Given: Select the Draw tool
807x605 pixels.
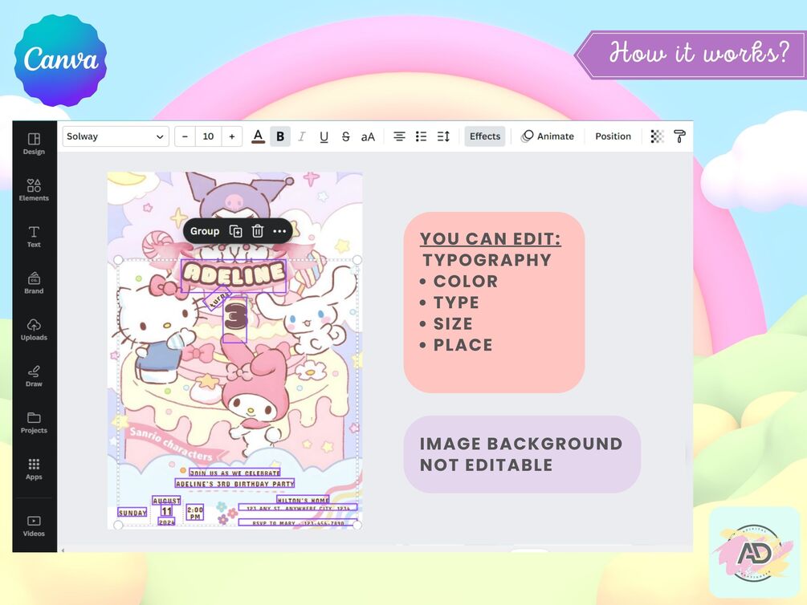Looking at the screenshot, I should coord(34,376).
